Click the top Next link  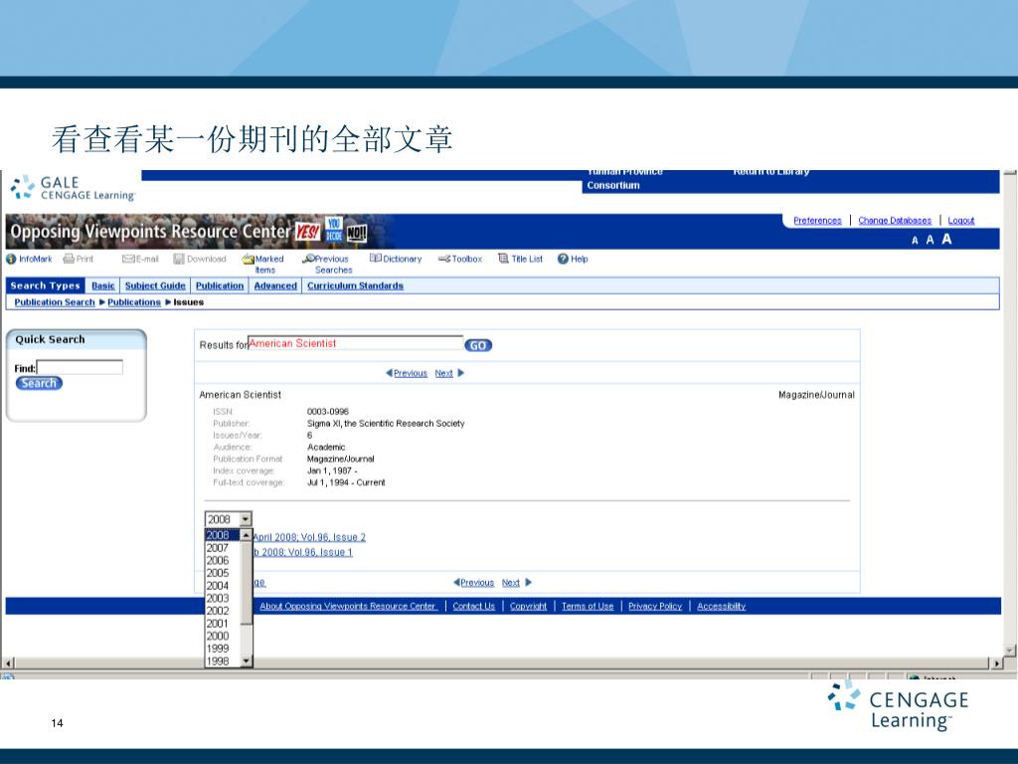coord(444,373)
